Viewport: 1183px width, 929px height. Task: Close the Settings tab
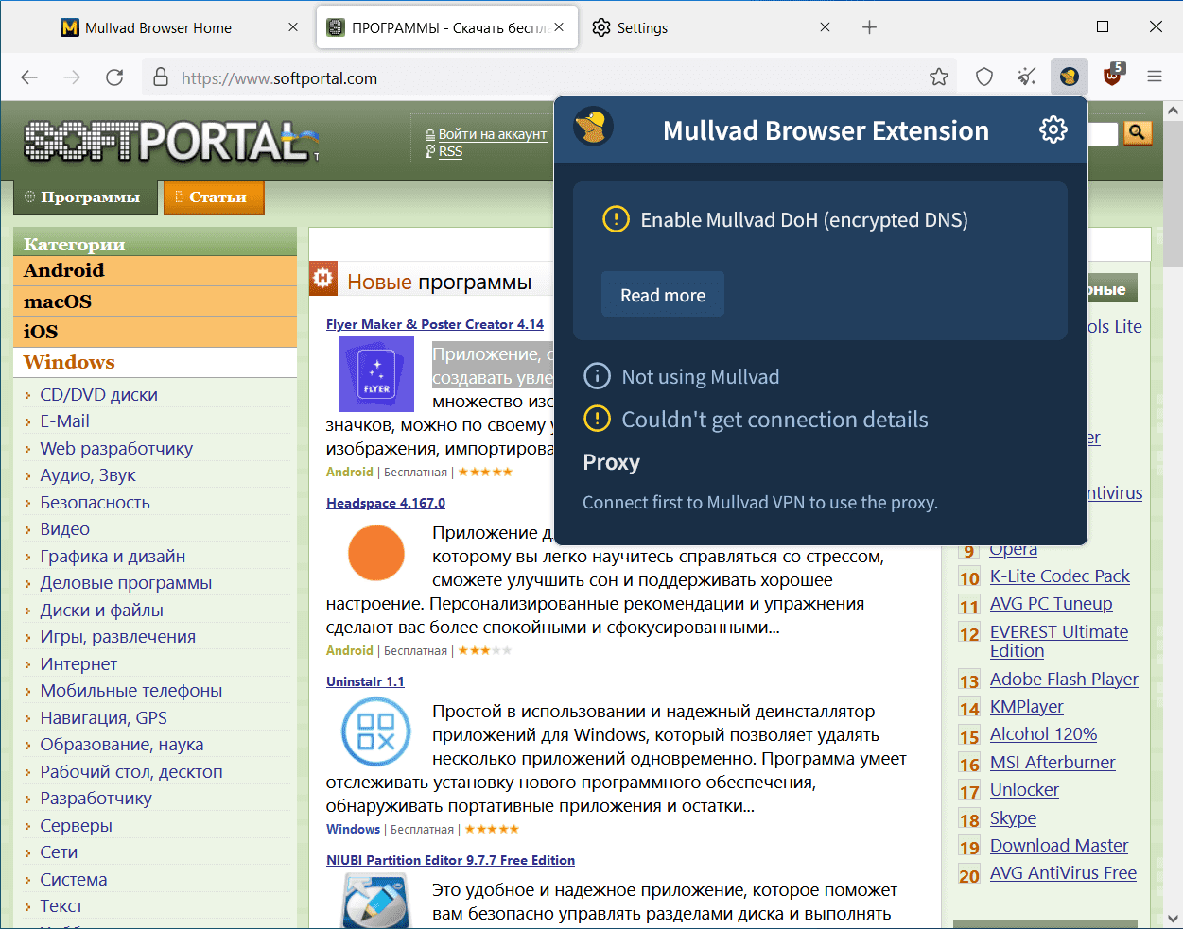point(825,27)
